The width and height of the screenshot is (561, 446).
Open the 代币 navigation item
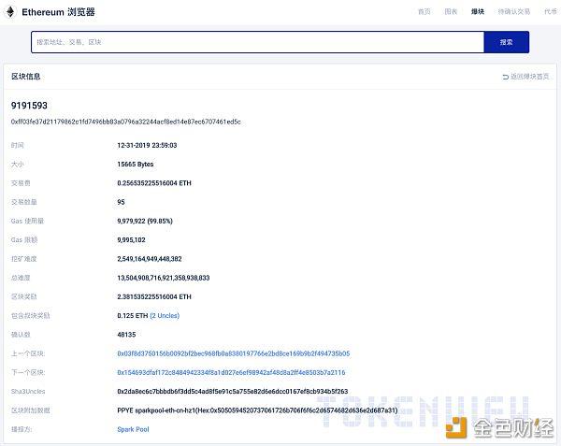point(551,12)
